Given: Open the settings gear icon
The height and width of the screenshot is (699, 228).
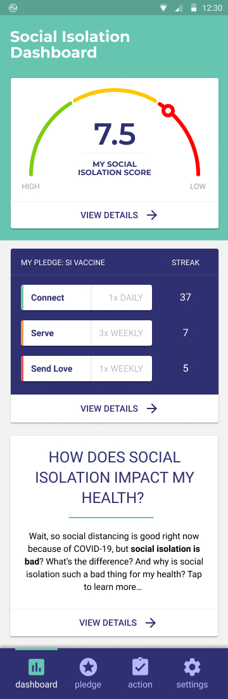Looking at the screenshot, I should (x=192, y=667).
